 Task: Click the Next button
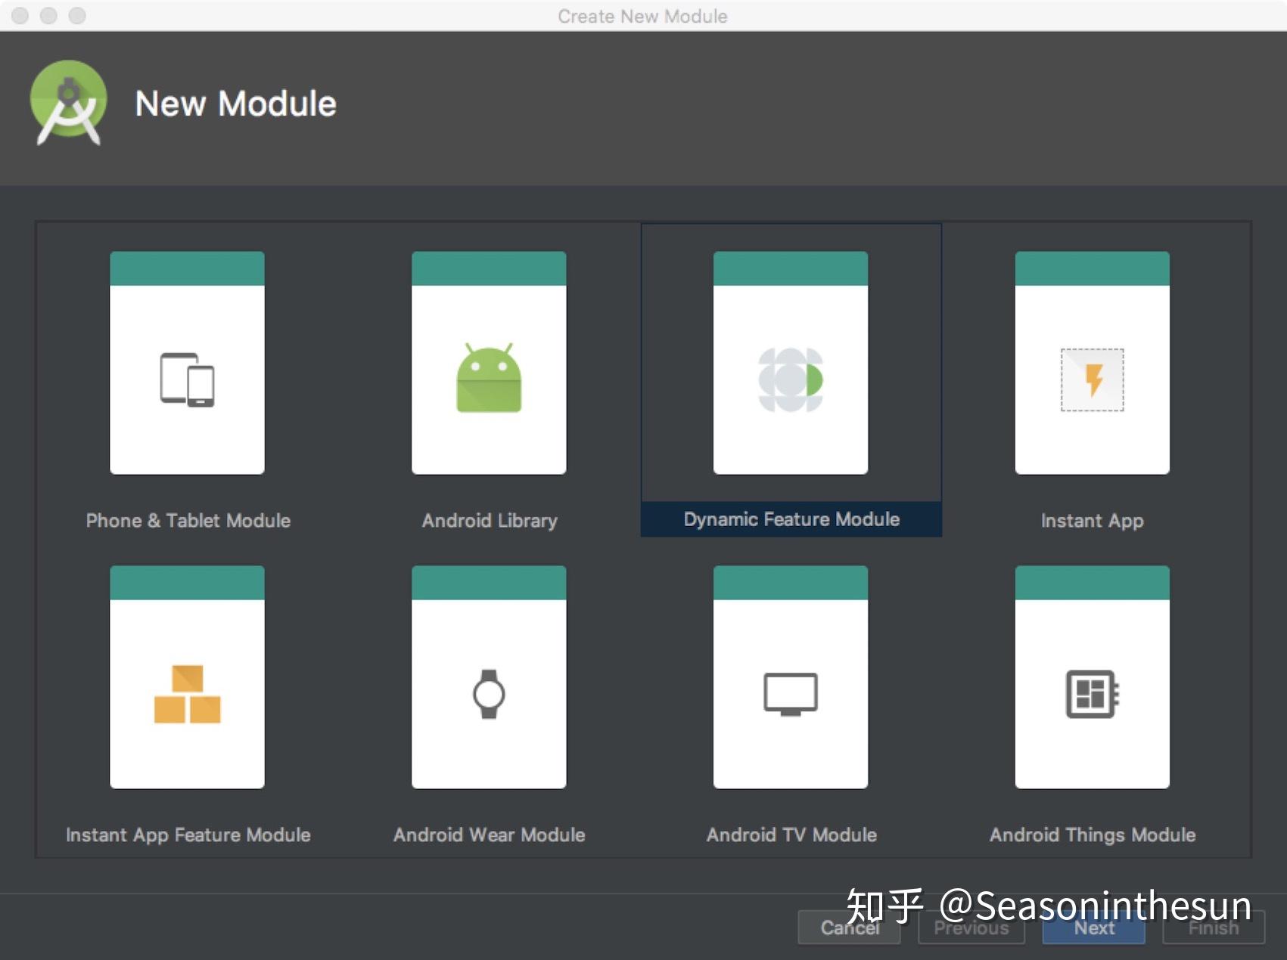click(x=1093, y=928)
